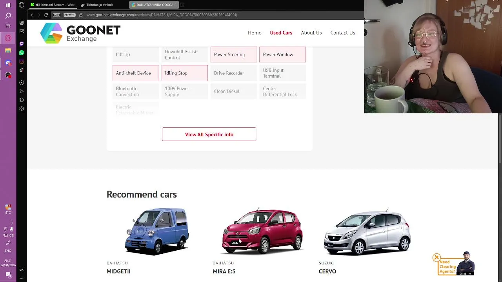Select the DAIHATSU MIRA COCOA tab
Screen dimensions: 502x282
click(154, 5)
